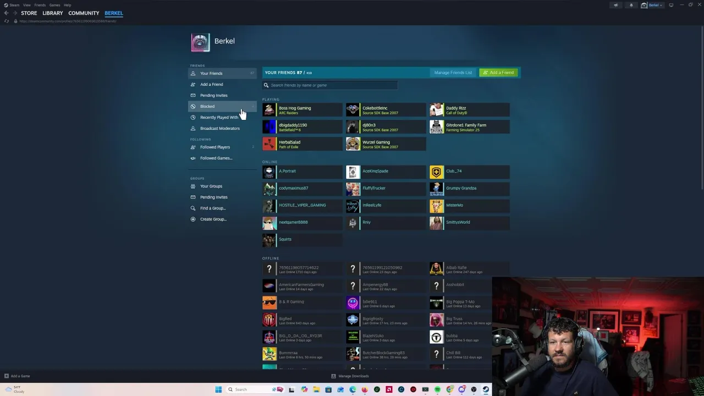Open HOSTILE_VIPER_GAMING's friend entry
This screenshot has height=396, width=704.
(302, 207)
